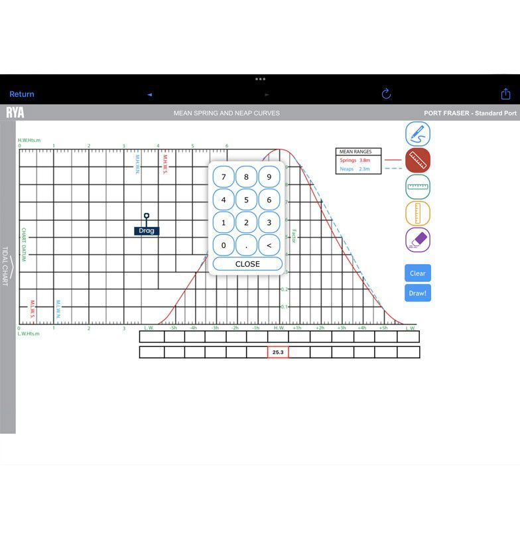The image size is (520, 540).
Task: Tap Return in the top bar
Action: (22, 94)
